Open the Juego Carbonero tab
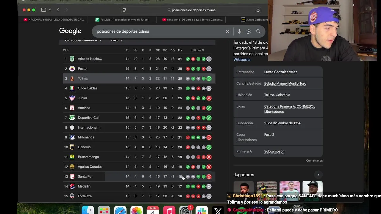Viewport: 381px width, 214px height. [254, 20]
